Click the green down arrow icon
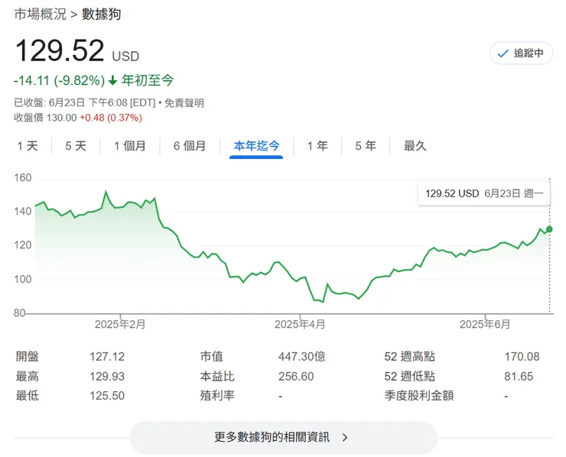 [112, 79]
